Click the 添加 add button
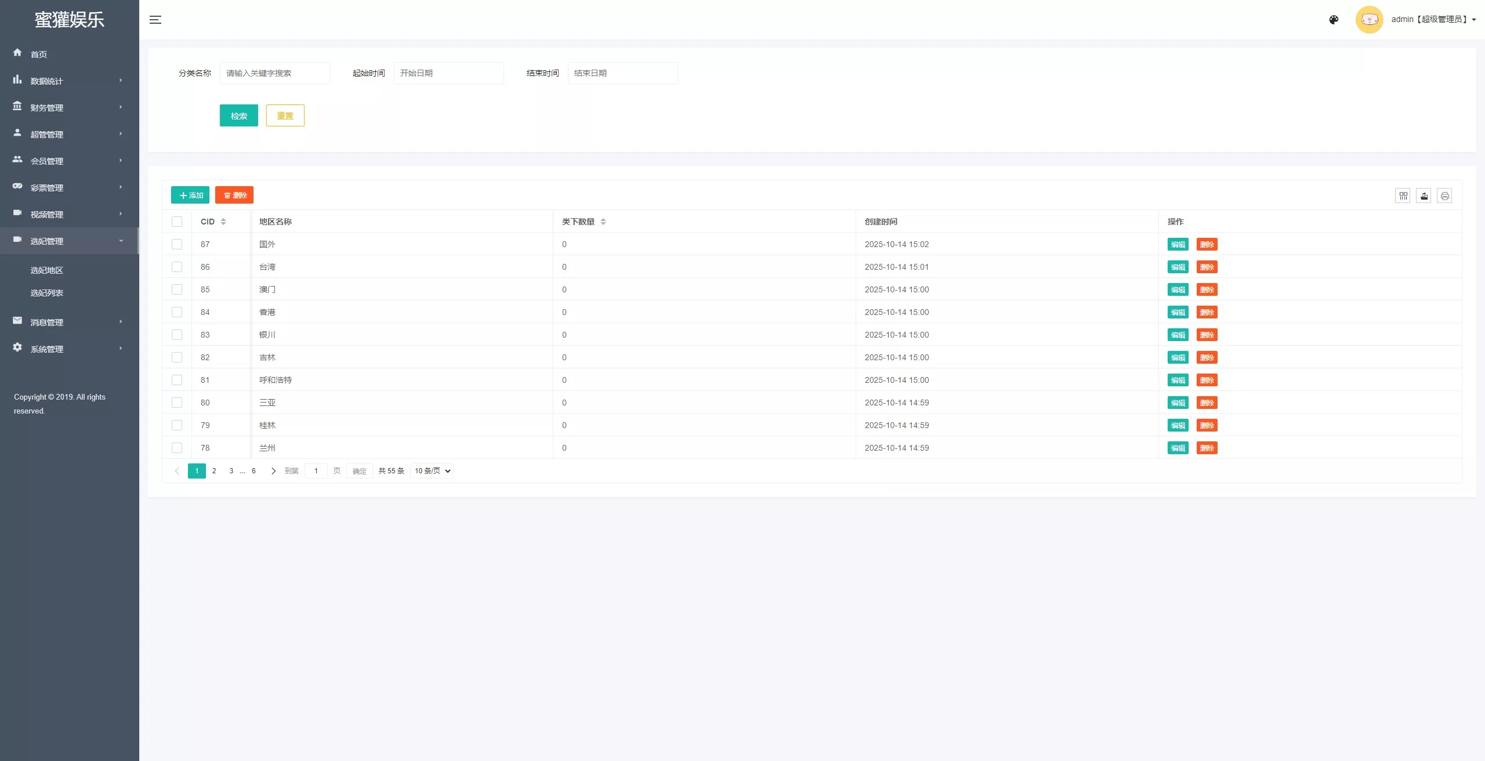The image size is (1485, 761). click(x=190, y=195)
